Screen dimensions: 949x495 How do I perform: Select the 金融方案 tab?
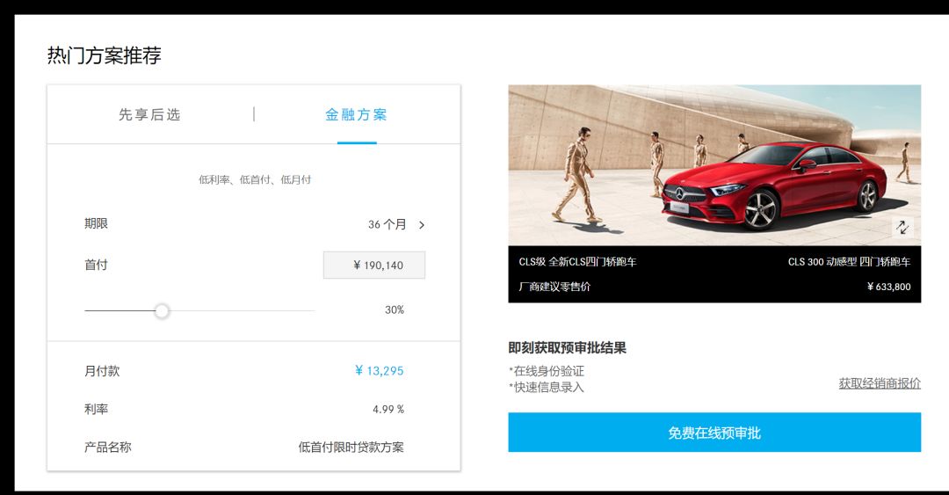click(x=356, y=114)
